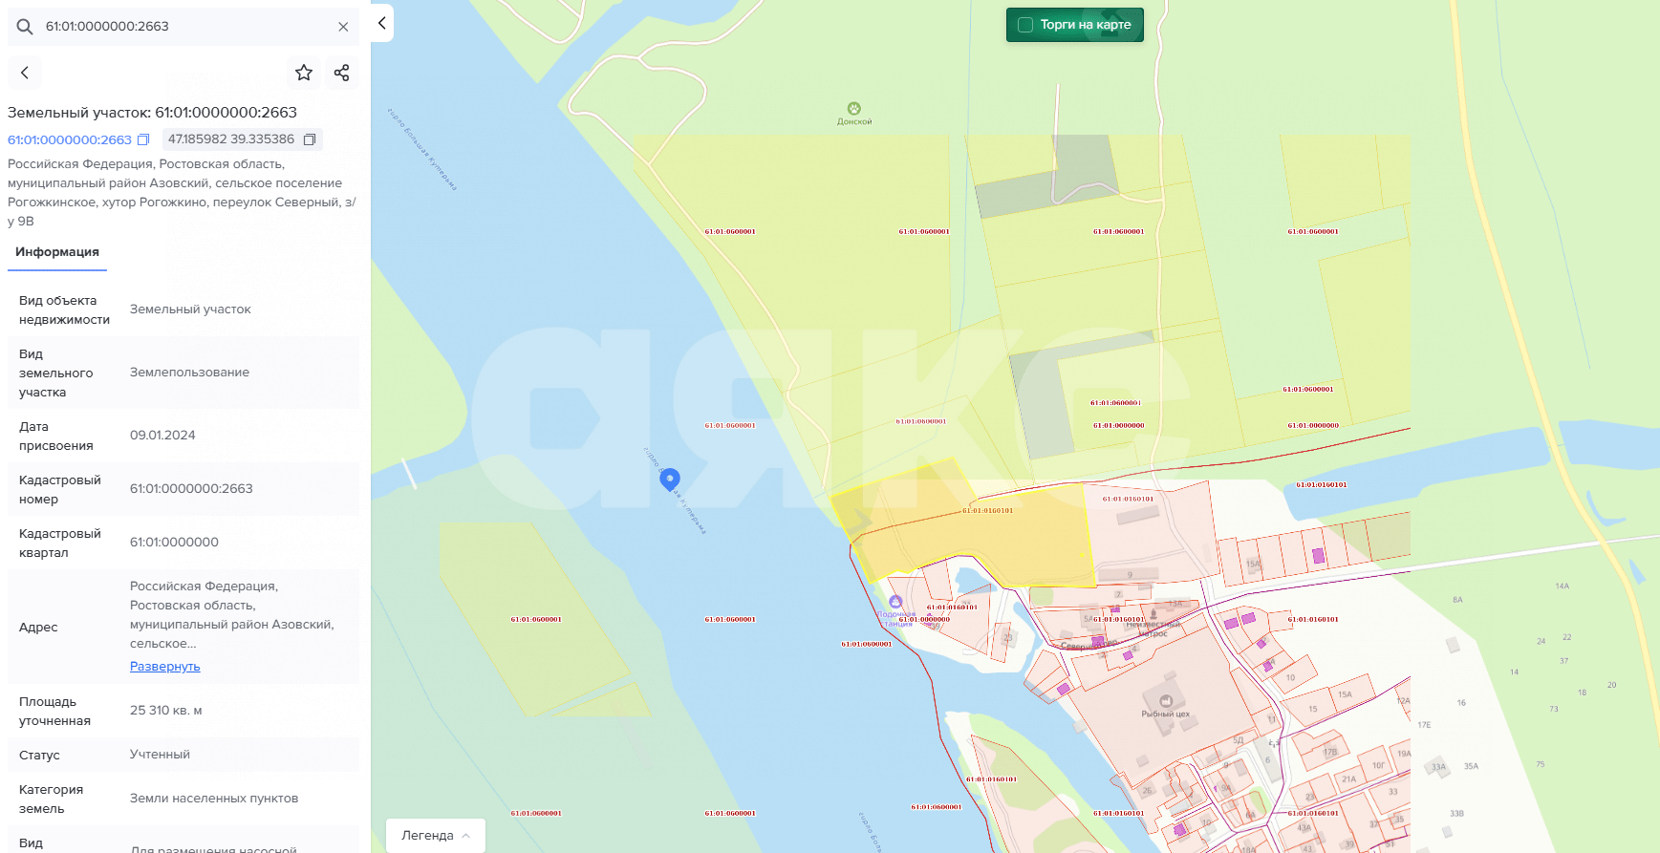Switch to the Информация tab
The width and height of the screenshot is (1660, 853).
tap(57, 252)
